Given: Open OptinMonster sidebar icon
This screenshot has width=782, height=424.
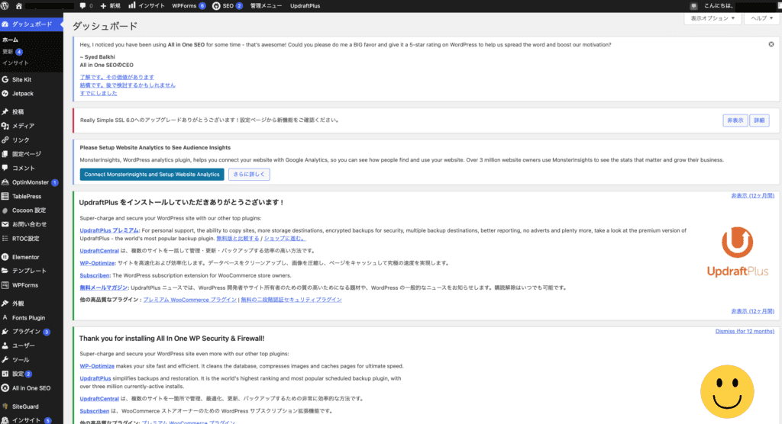Looking at the screenshot, I should click(5, 181).
